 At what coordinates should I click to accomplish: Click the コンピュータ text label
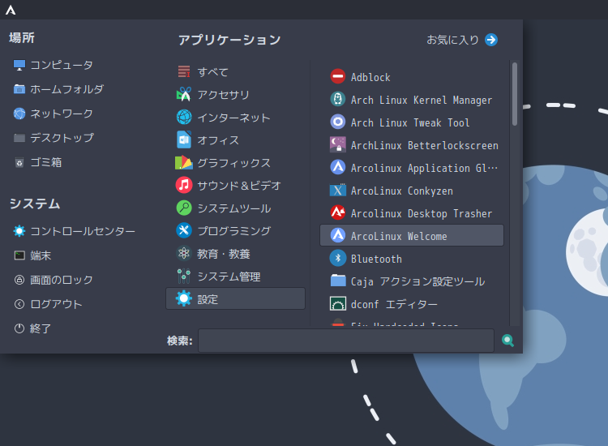click(62, 65)
